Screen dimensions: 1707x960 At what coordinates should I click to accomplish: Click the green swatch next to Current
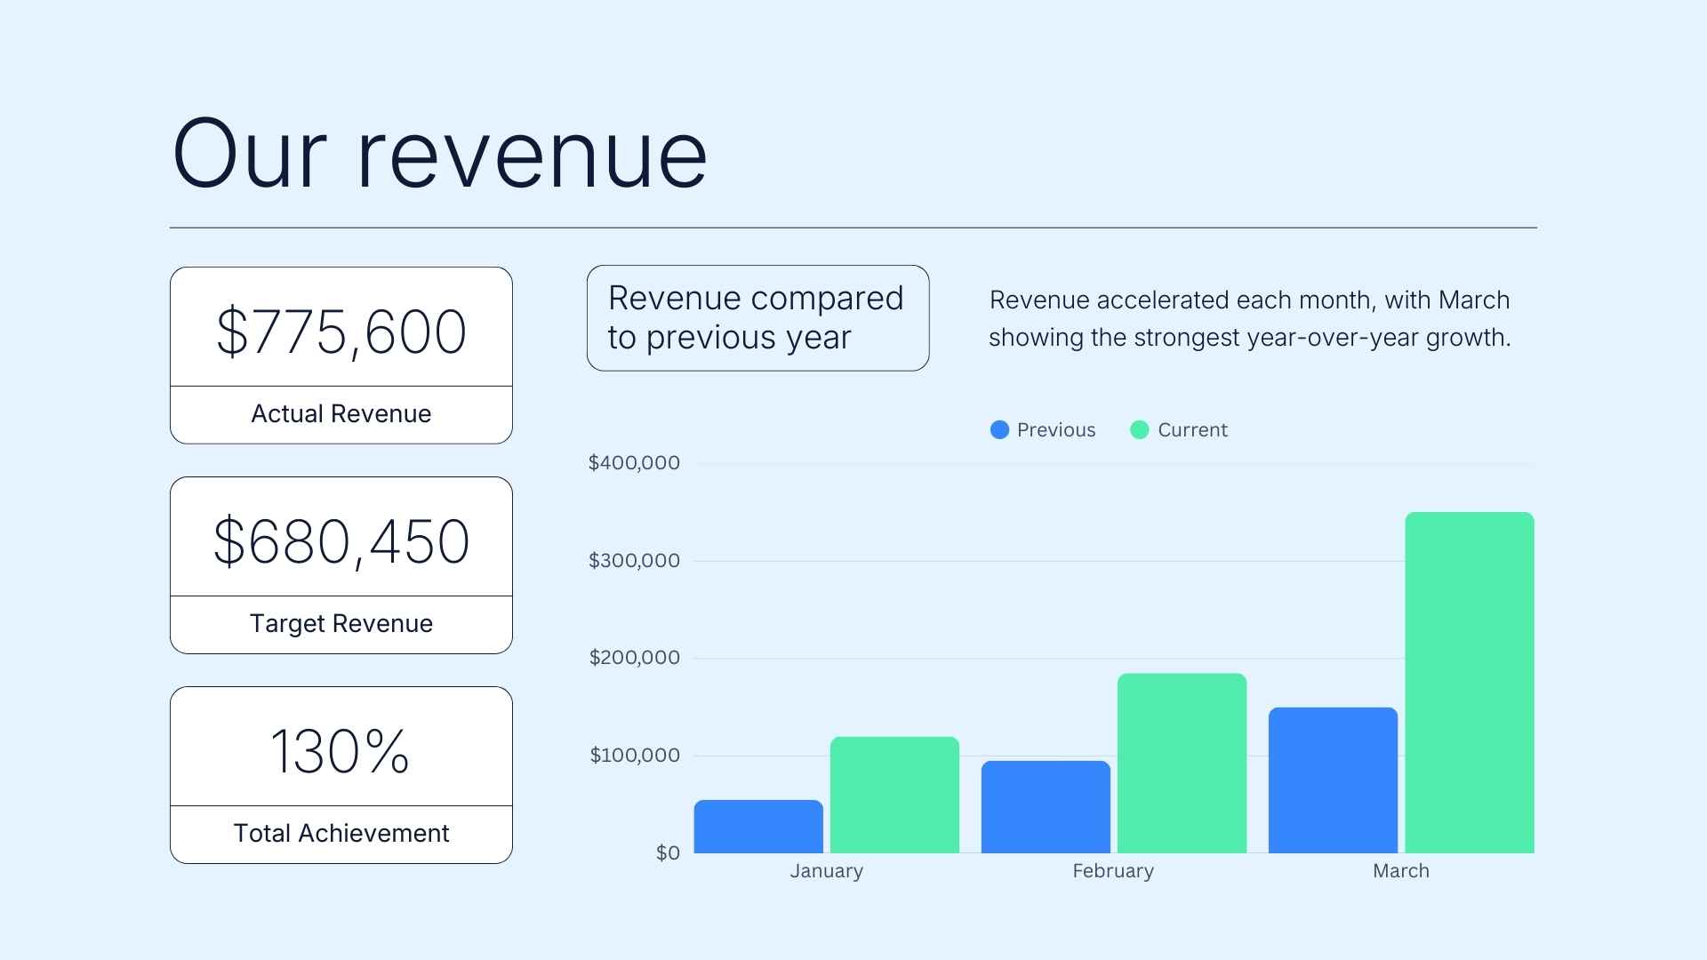pyautogui.click(x=1138, y=429)
